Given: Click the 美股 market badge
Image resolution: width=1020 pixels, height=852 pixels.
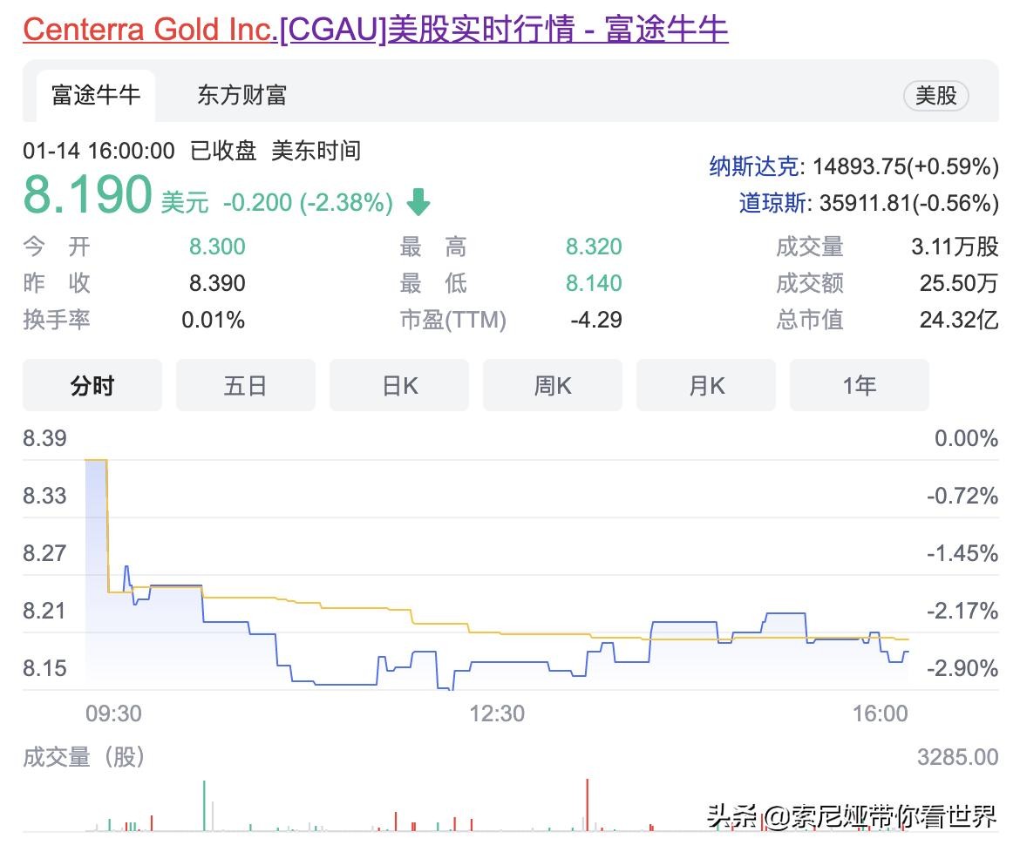Looking at the screenshot, I should click(x=935, y=95).
